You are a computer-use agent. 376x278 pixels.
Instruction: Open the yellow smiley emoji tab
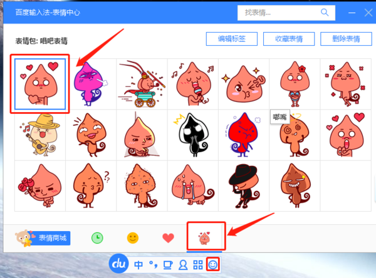(132, 238)
